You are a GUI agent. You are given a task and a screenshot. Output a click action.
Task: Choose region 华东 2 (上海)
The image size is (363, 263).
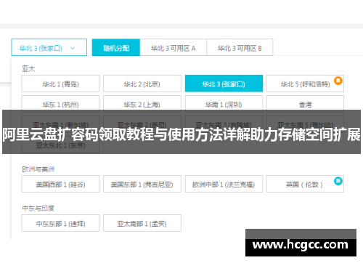[x=142, y=103]
